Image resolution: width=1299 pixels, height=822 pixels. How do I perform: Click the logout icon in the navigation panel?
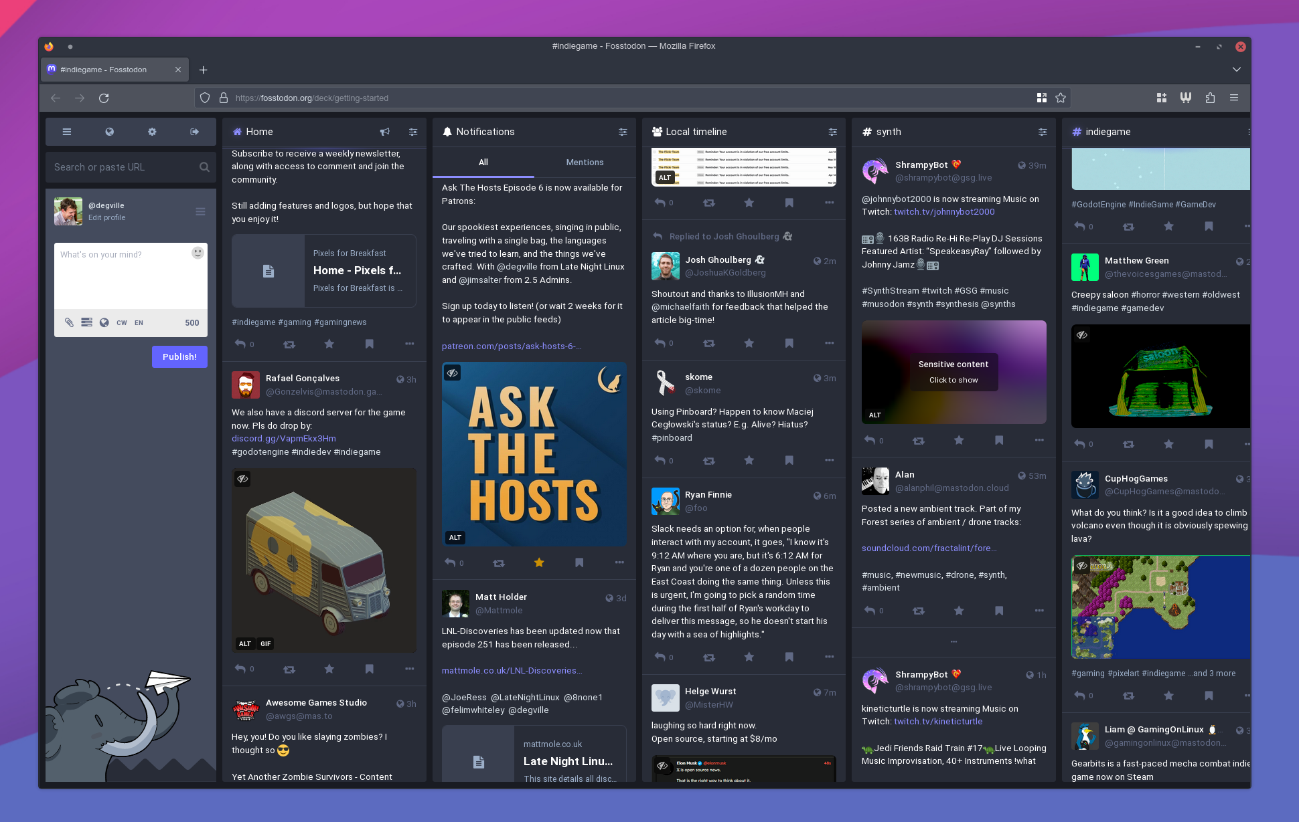[194, 132]
